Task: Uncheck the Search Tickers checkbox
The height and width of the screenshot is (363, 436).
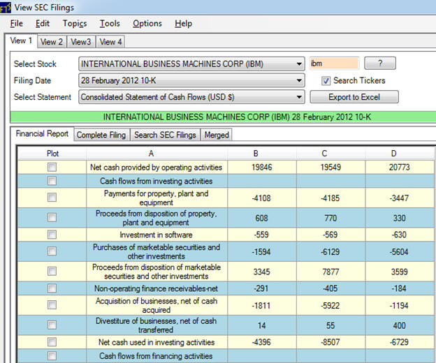Action: pos(326,81)
